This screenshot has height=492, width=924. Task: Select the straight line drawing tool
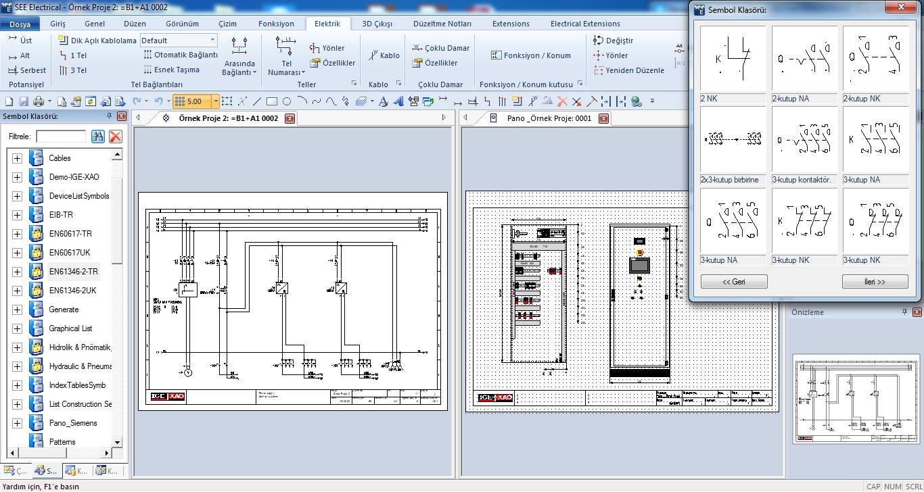click(x=257, y=101)
